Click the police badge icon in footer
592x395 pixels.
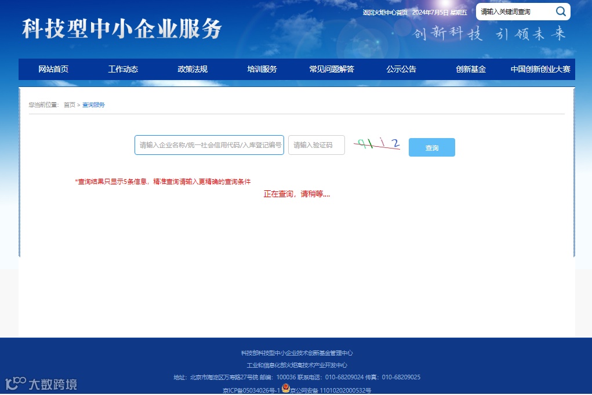tap(285, 388)
